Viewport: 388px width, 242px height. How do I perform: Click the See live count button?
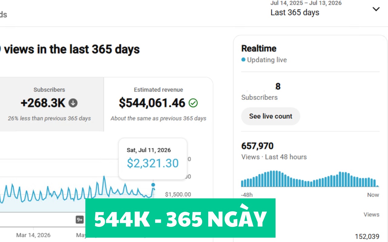270,116
